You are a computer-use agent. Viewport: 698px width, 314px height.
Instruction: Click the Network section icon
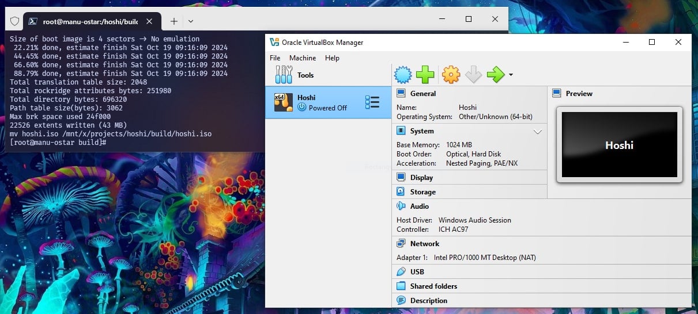click(401, 244)
